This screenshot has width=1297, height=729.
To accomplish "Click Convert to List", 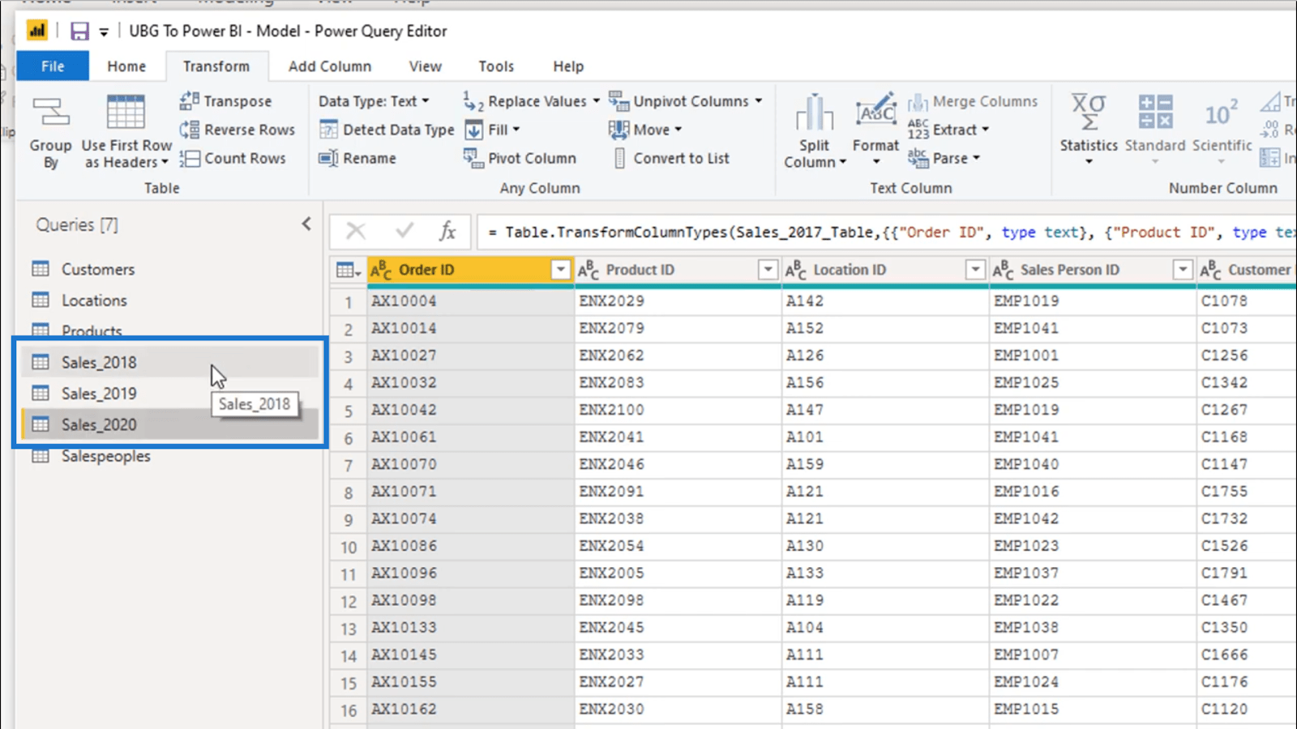I will point(671,158).
